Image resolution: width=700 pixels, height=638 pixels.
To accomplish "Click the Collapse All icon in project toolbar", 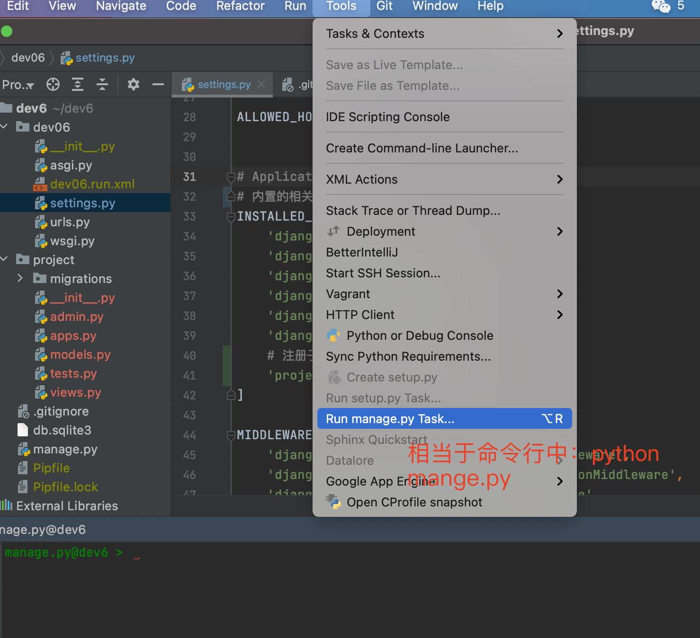I will [102, 85].
